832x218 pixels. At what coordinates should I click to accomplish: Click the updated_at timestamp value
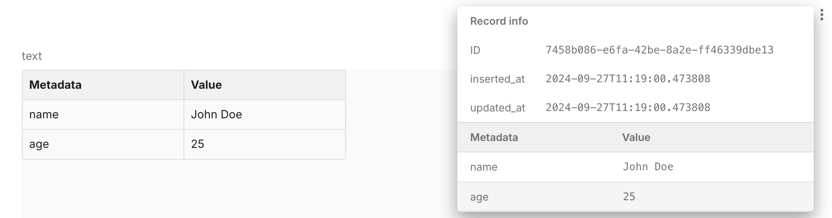tap(628, 107)
